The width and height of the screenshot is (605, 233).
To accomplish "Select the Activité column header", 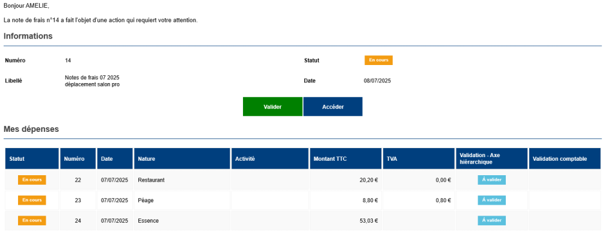I will pyautogui.click(x=269, y=159).
